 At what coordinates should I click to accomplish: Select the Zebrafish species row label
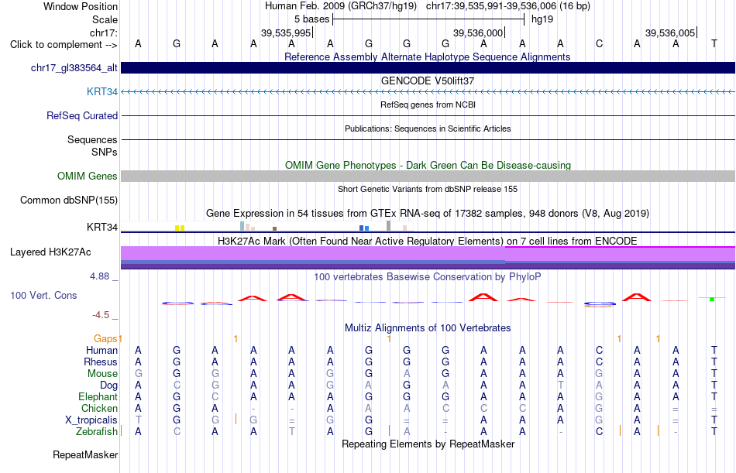(x=97, y=431)
